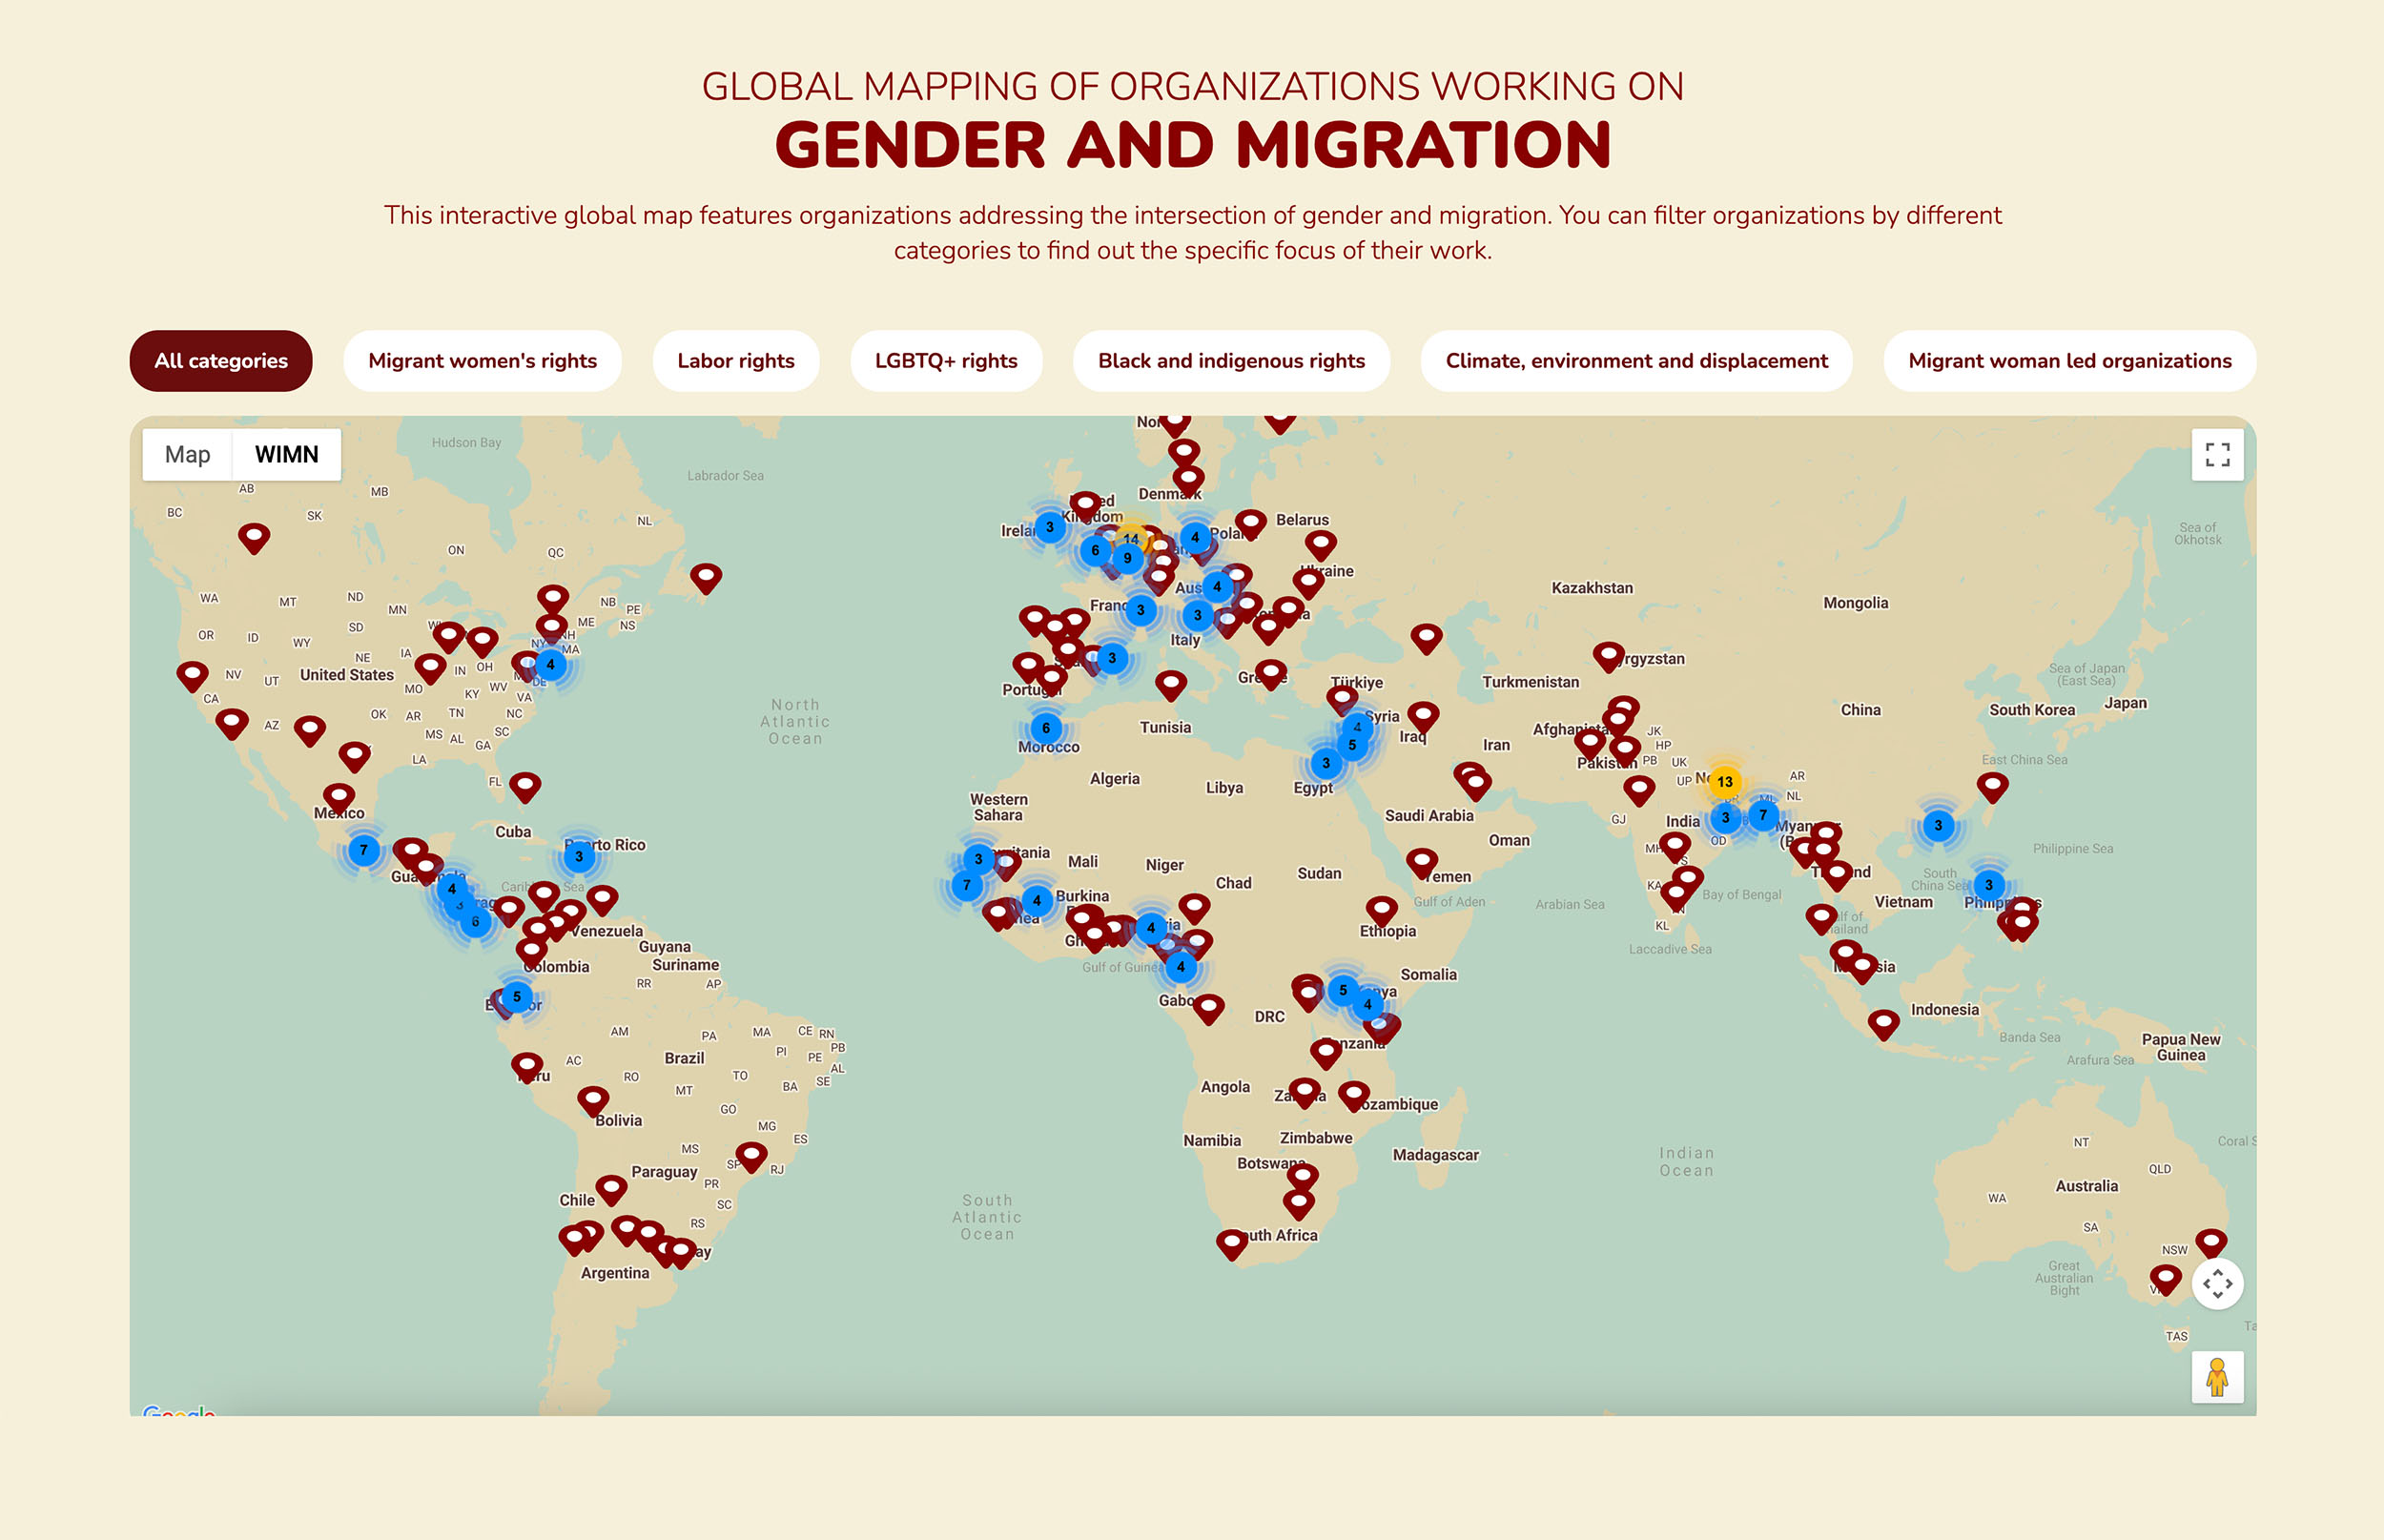Switch to the WIMN map style

[x=286, y=455]
